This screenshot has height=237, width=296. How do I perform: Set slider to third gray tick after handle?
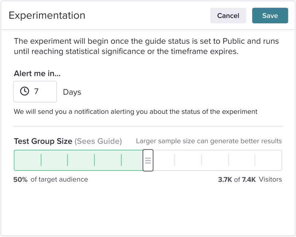click(228, 160)
